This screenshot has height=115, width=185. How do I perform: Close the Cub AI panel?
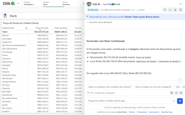click(181, 4)
